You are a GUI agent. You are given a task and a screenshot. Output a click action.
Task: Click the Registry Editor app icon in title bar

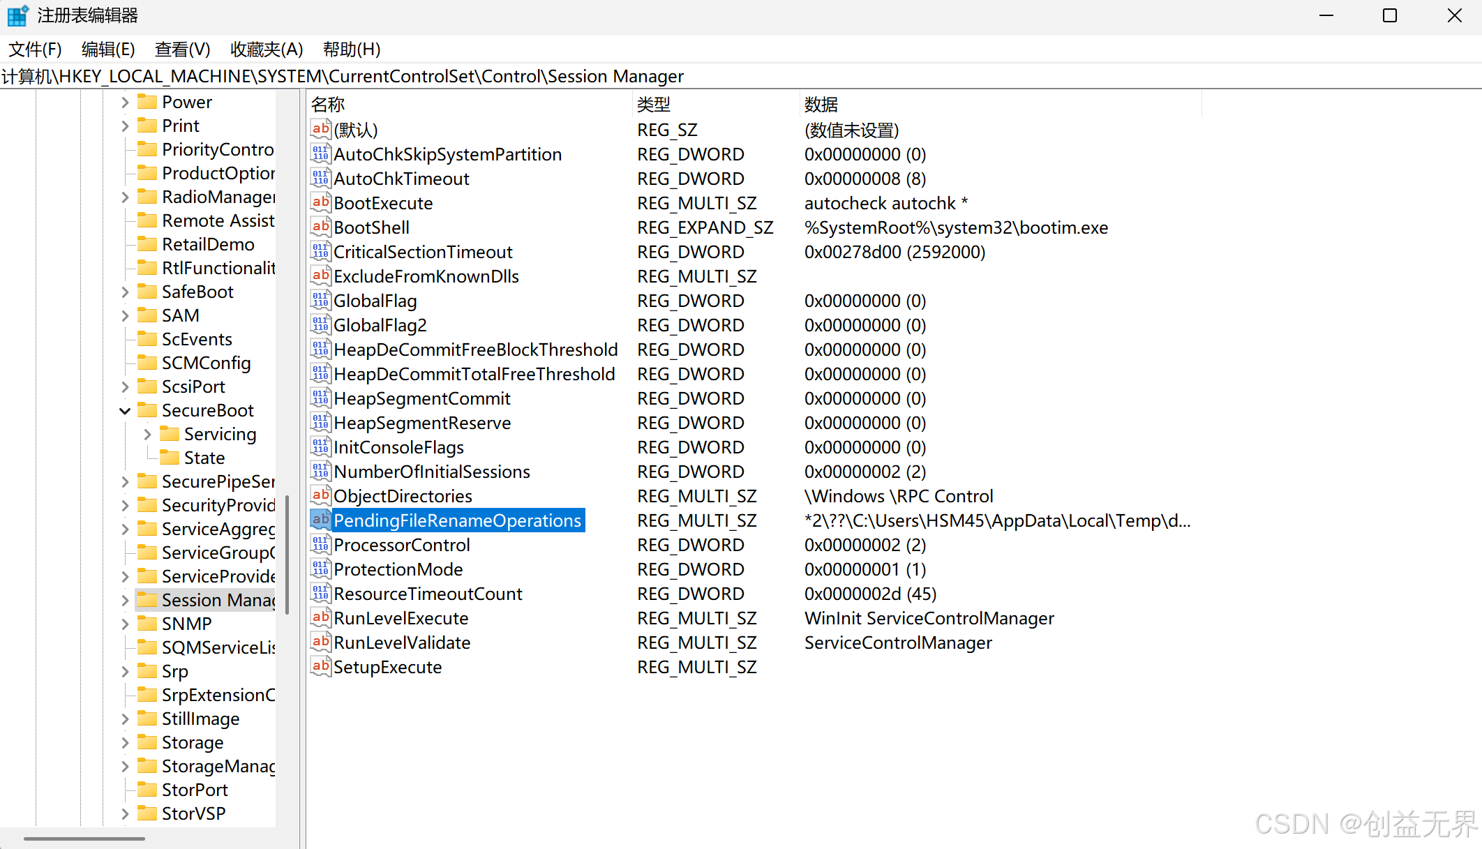[x=17, y=15]
